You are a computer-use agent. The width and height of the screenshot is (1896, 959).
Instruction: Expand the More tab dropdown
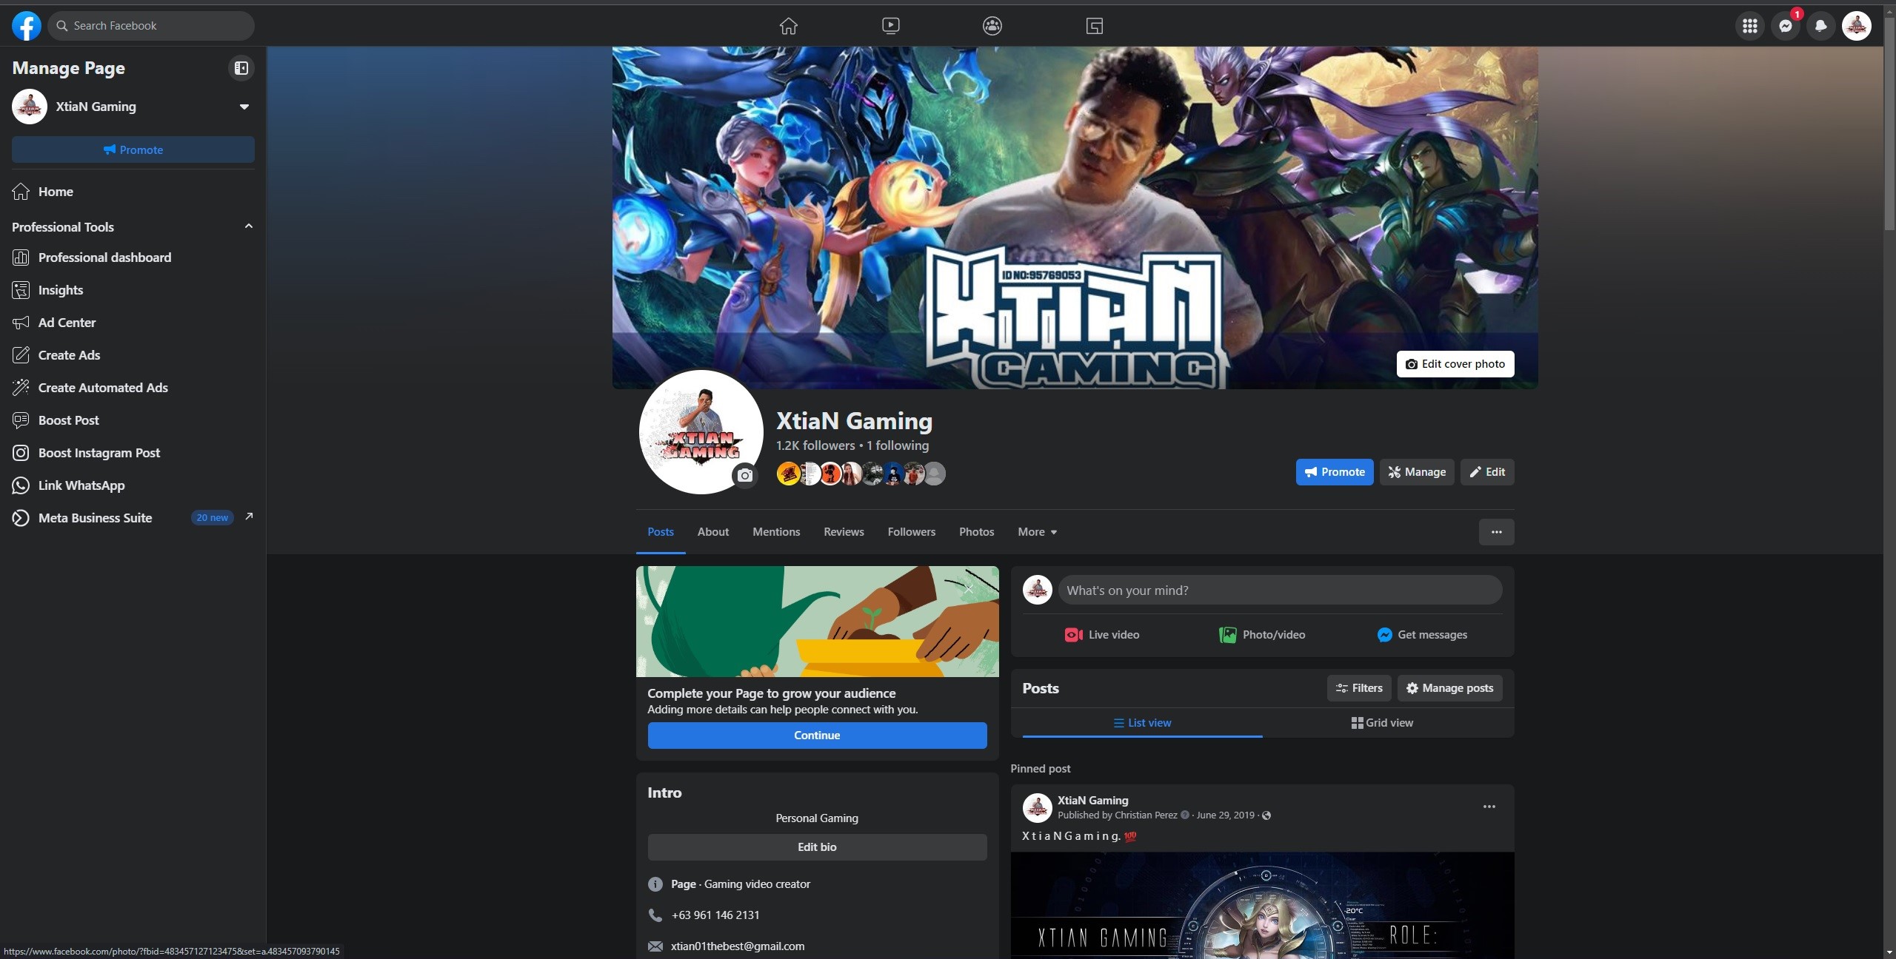click(1037, 532)
